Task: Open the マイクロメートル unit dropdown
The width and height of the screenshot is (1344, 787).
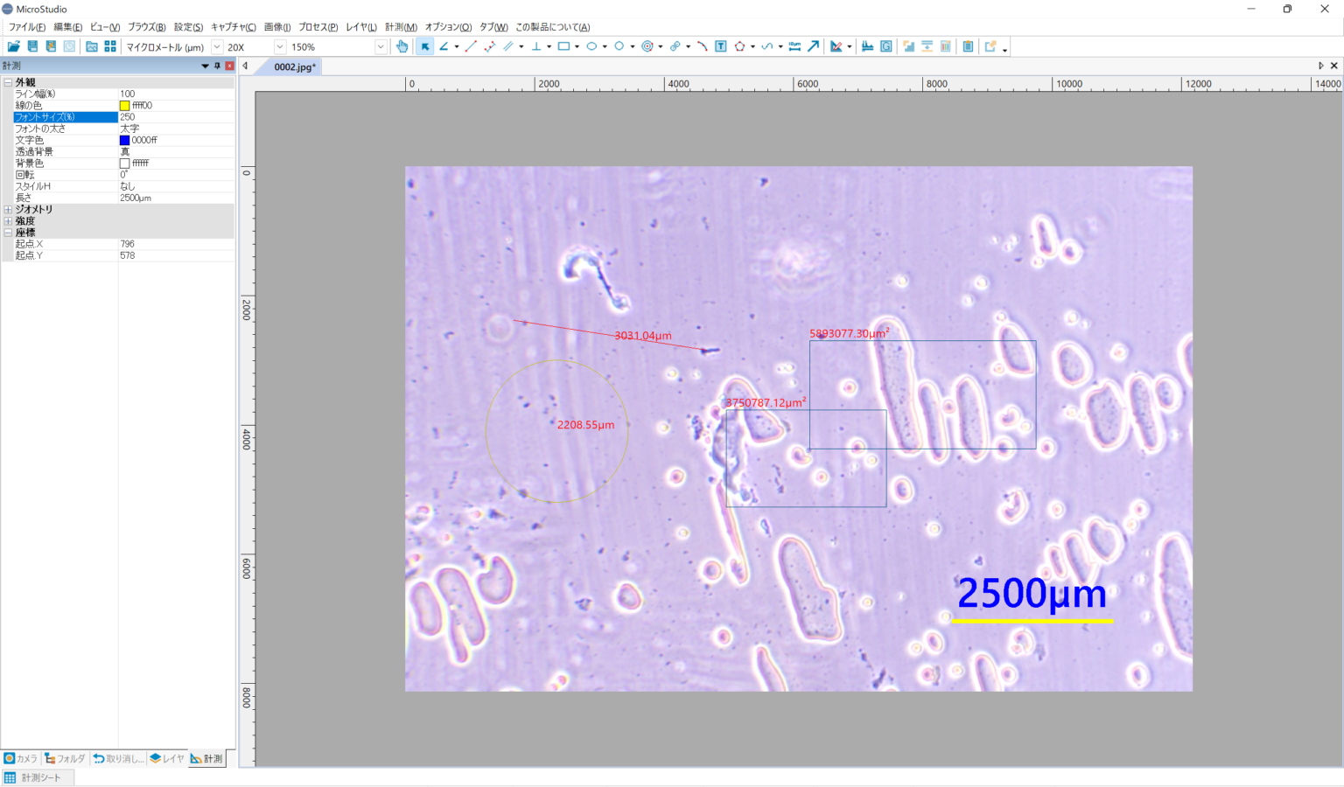Action: 217,47
